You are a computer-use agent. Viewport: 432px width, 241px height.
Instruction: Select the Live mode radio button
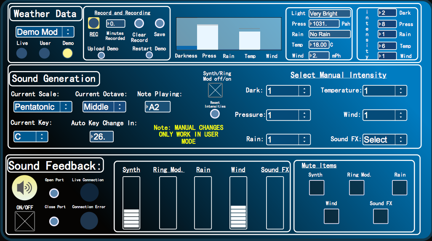click(x=22, y=53)
